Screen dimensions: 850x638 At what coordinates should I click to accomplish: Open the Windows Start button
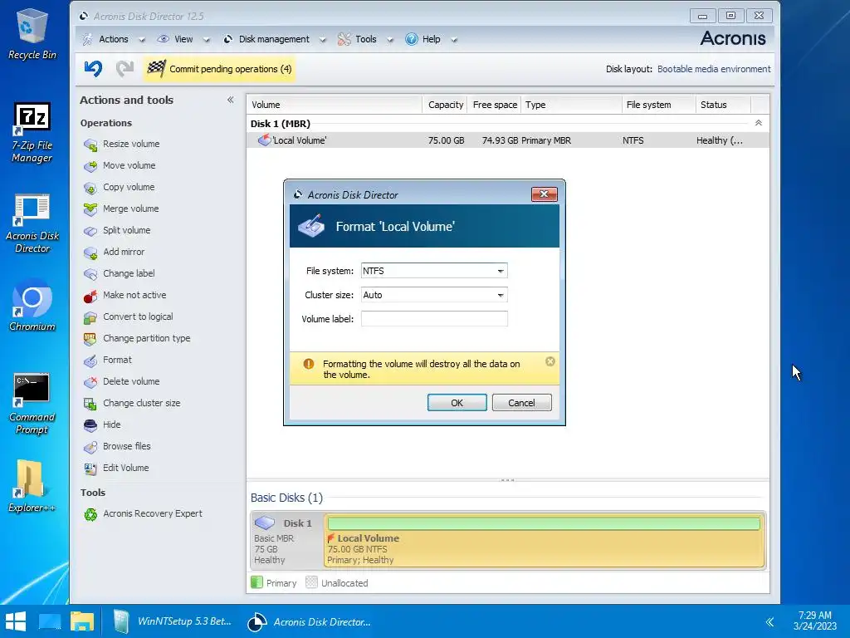tap(16, 621)
